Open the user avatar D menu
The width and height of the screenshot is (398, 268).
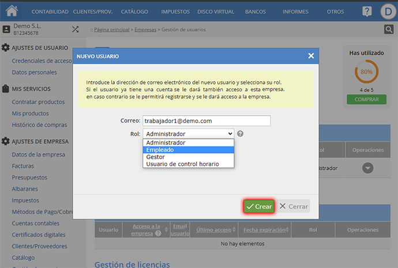[388, 12]
